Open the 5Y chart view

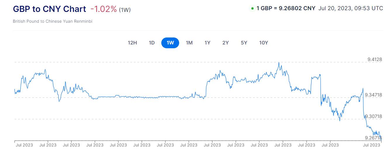coord(244,43)
